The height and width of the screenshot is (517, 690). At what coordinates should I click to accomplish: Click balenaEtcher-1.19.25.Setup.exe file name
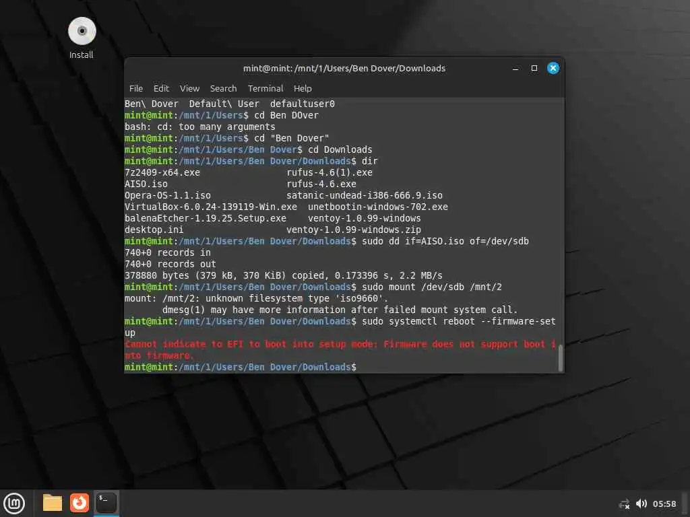click(206, 218)
